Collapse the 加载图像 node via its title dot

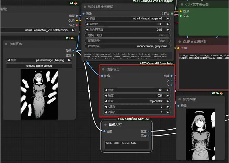(x=6, y=44)
